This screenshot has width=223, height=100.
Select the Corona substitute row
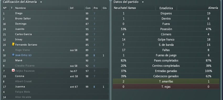[55, 76]
